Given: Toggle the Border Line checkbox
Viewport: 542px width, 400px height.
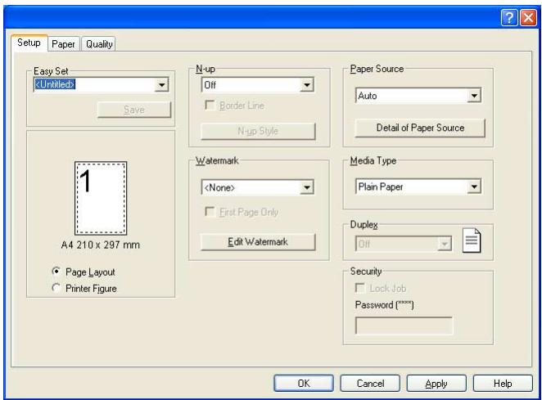Looking at the screenshot, I should [210, 105].
